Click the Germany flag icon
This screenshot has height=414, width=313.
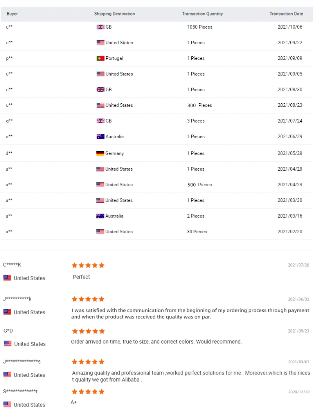coord(100,153)
